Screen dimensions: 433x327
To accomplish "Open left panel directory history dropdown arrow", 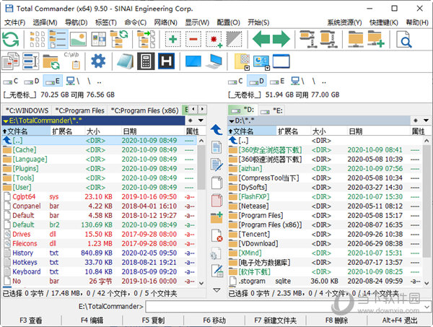I will pyautogui.click(x=201, y=121).
